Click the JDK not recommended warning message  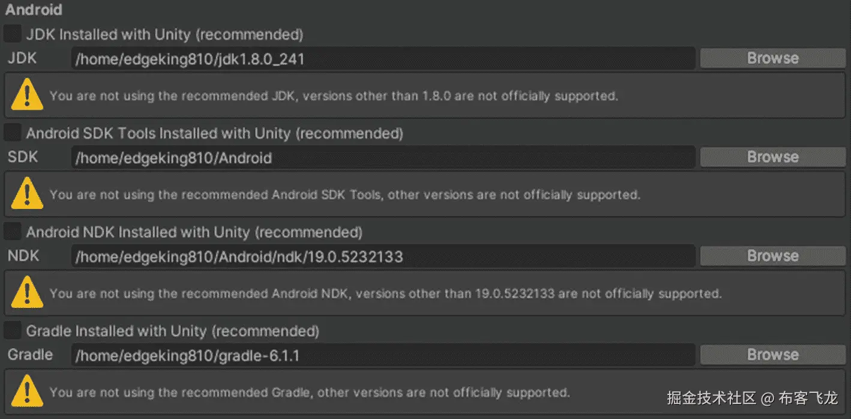click(x=334, y=96)
